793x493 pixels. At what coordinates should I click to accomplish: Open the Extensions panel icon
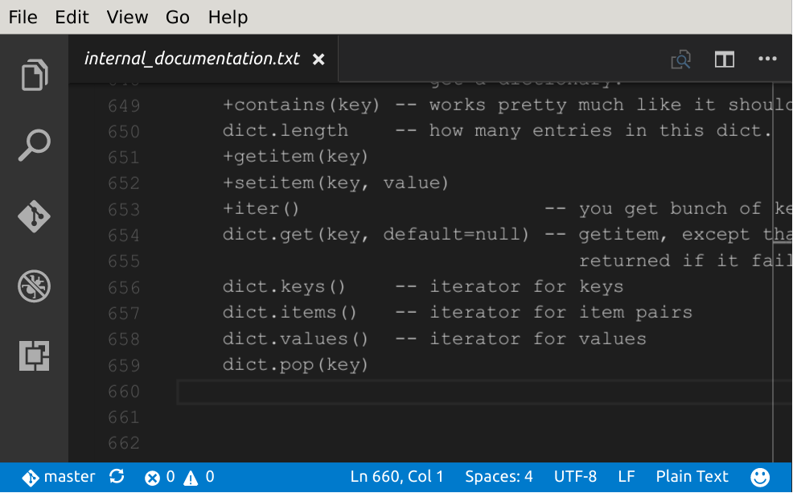tap(35, 355)
